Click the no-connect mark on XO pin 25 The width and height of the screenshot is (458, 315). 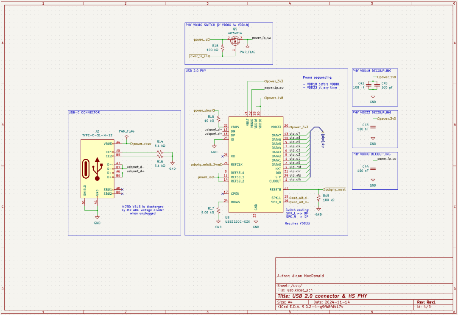(x=223, y=156)
